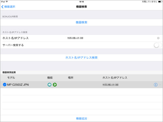The height and width of the screenshot is (122, 163).
Task: Click the 場所 column header
Action: pos(71,78)
